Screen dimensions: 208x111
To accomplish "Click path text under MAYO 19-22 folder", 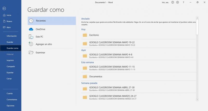I will tap(112, 45).
